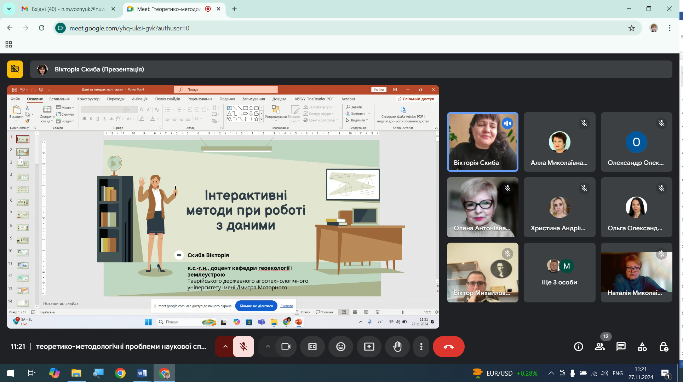Turn the camera on or off
The height and width of the screenshot is (382, 683).
286,347
